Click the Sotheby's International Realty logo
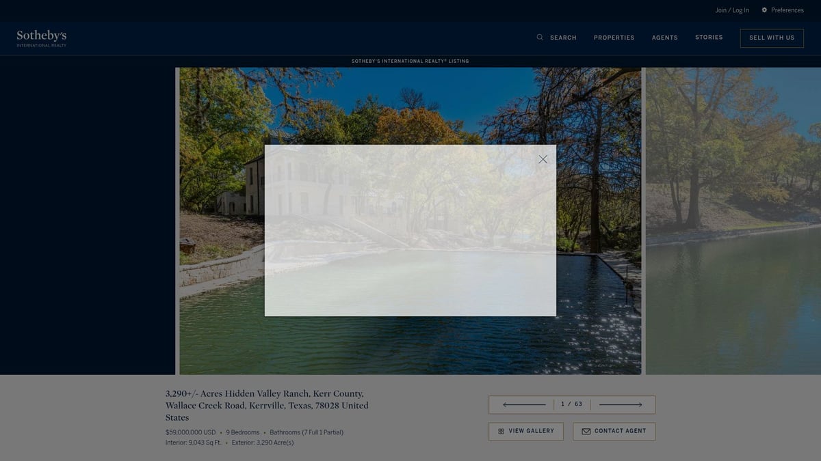 point(41,38)
